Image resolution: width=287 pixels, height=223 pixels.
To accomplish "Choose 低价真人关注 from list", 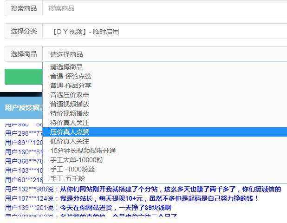I will coord(70,141).
